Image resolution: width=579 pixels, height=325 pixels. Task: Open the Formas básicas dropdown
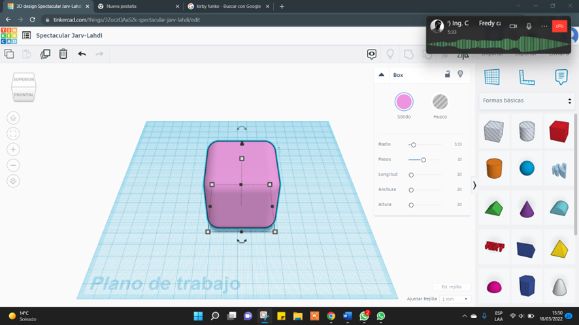tap(527, 101)
